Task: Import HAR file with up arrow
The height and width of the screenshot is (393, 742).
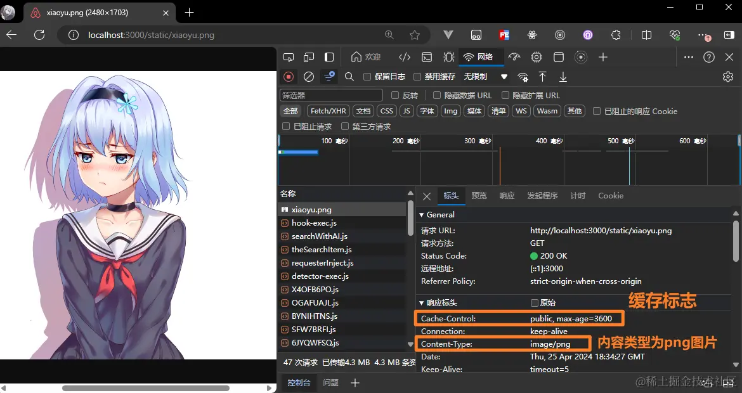Action: [542, 77]
